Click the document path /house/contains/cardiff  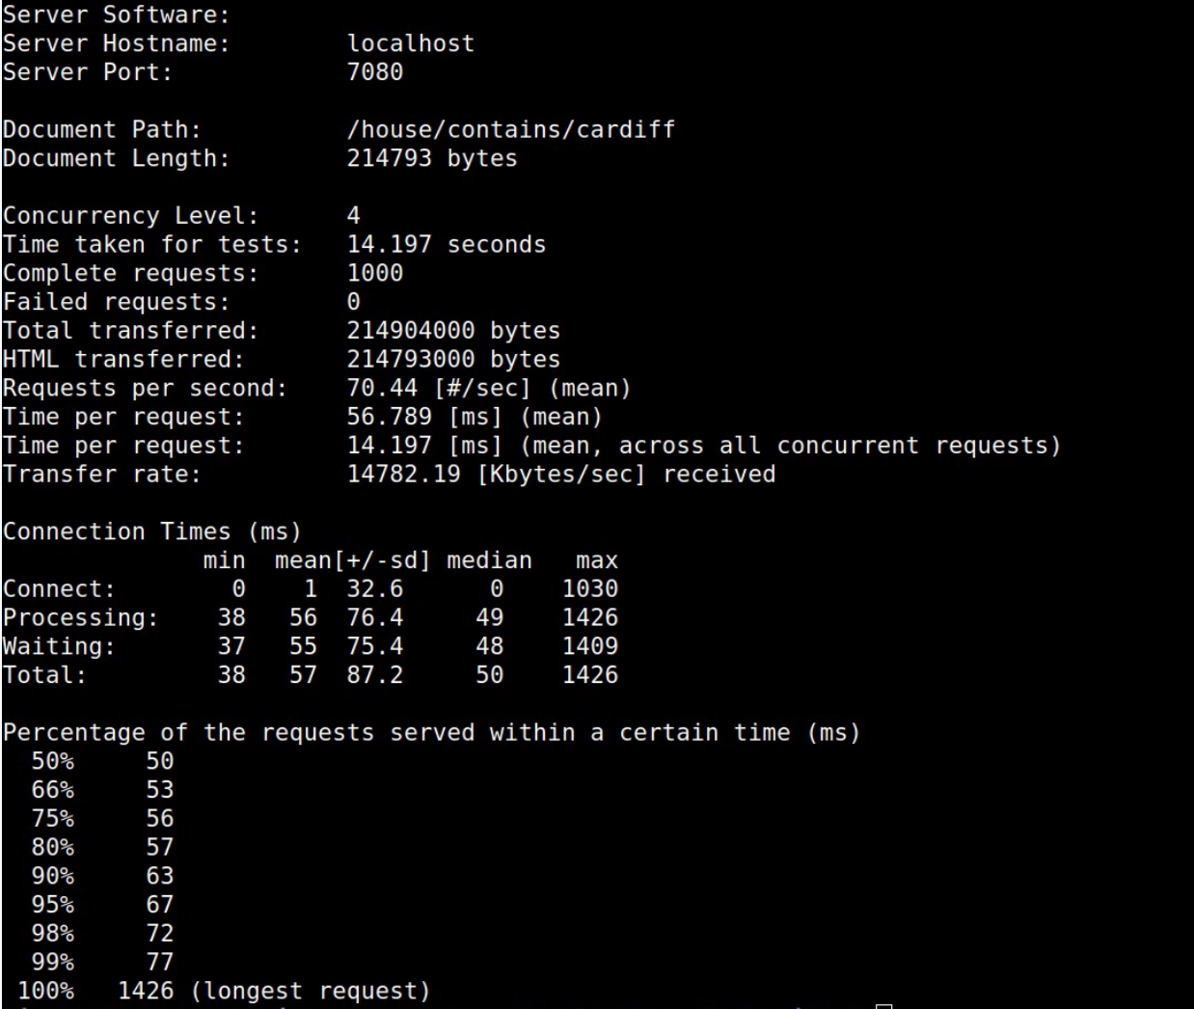pos(511,129)
